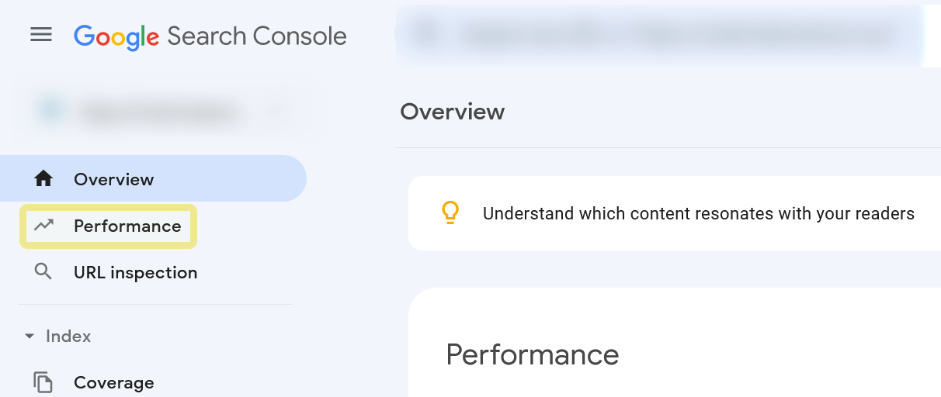Image resolution: width=941 pixels, height=397 pixels.
Task: Click the yellow lightbulb tip icon
Action: [x=450, y=213]
